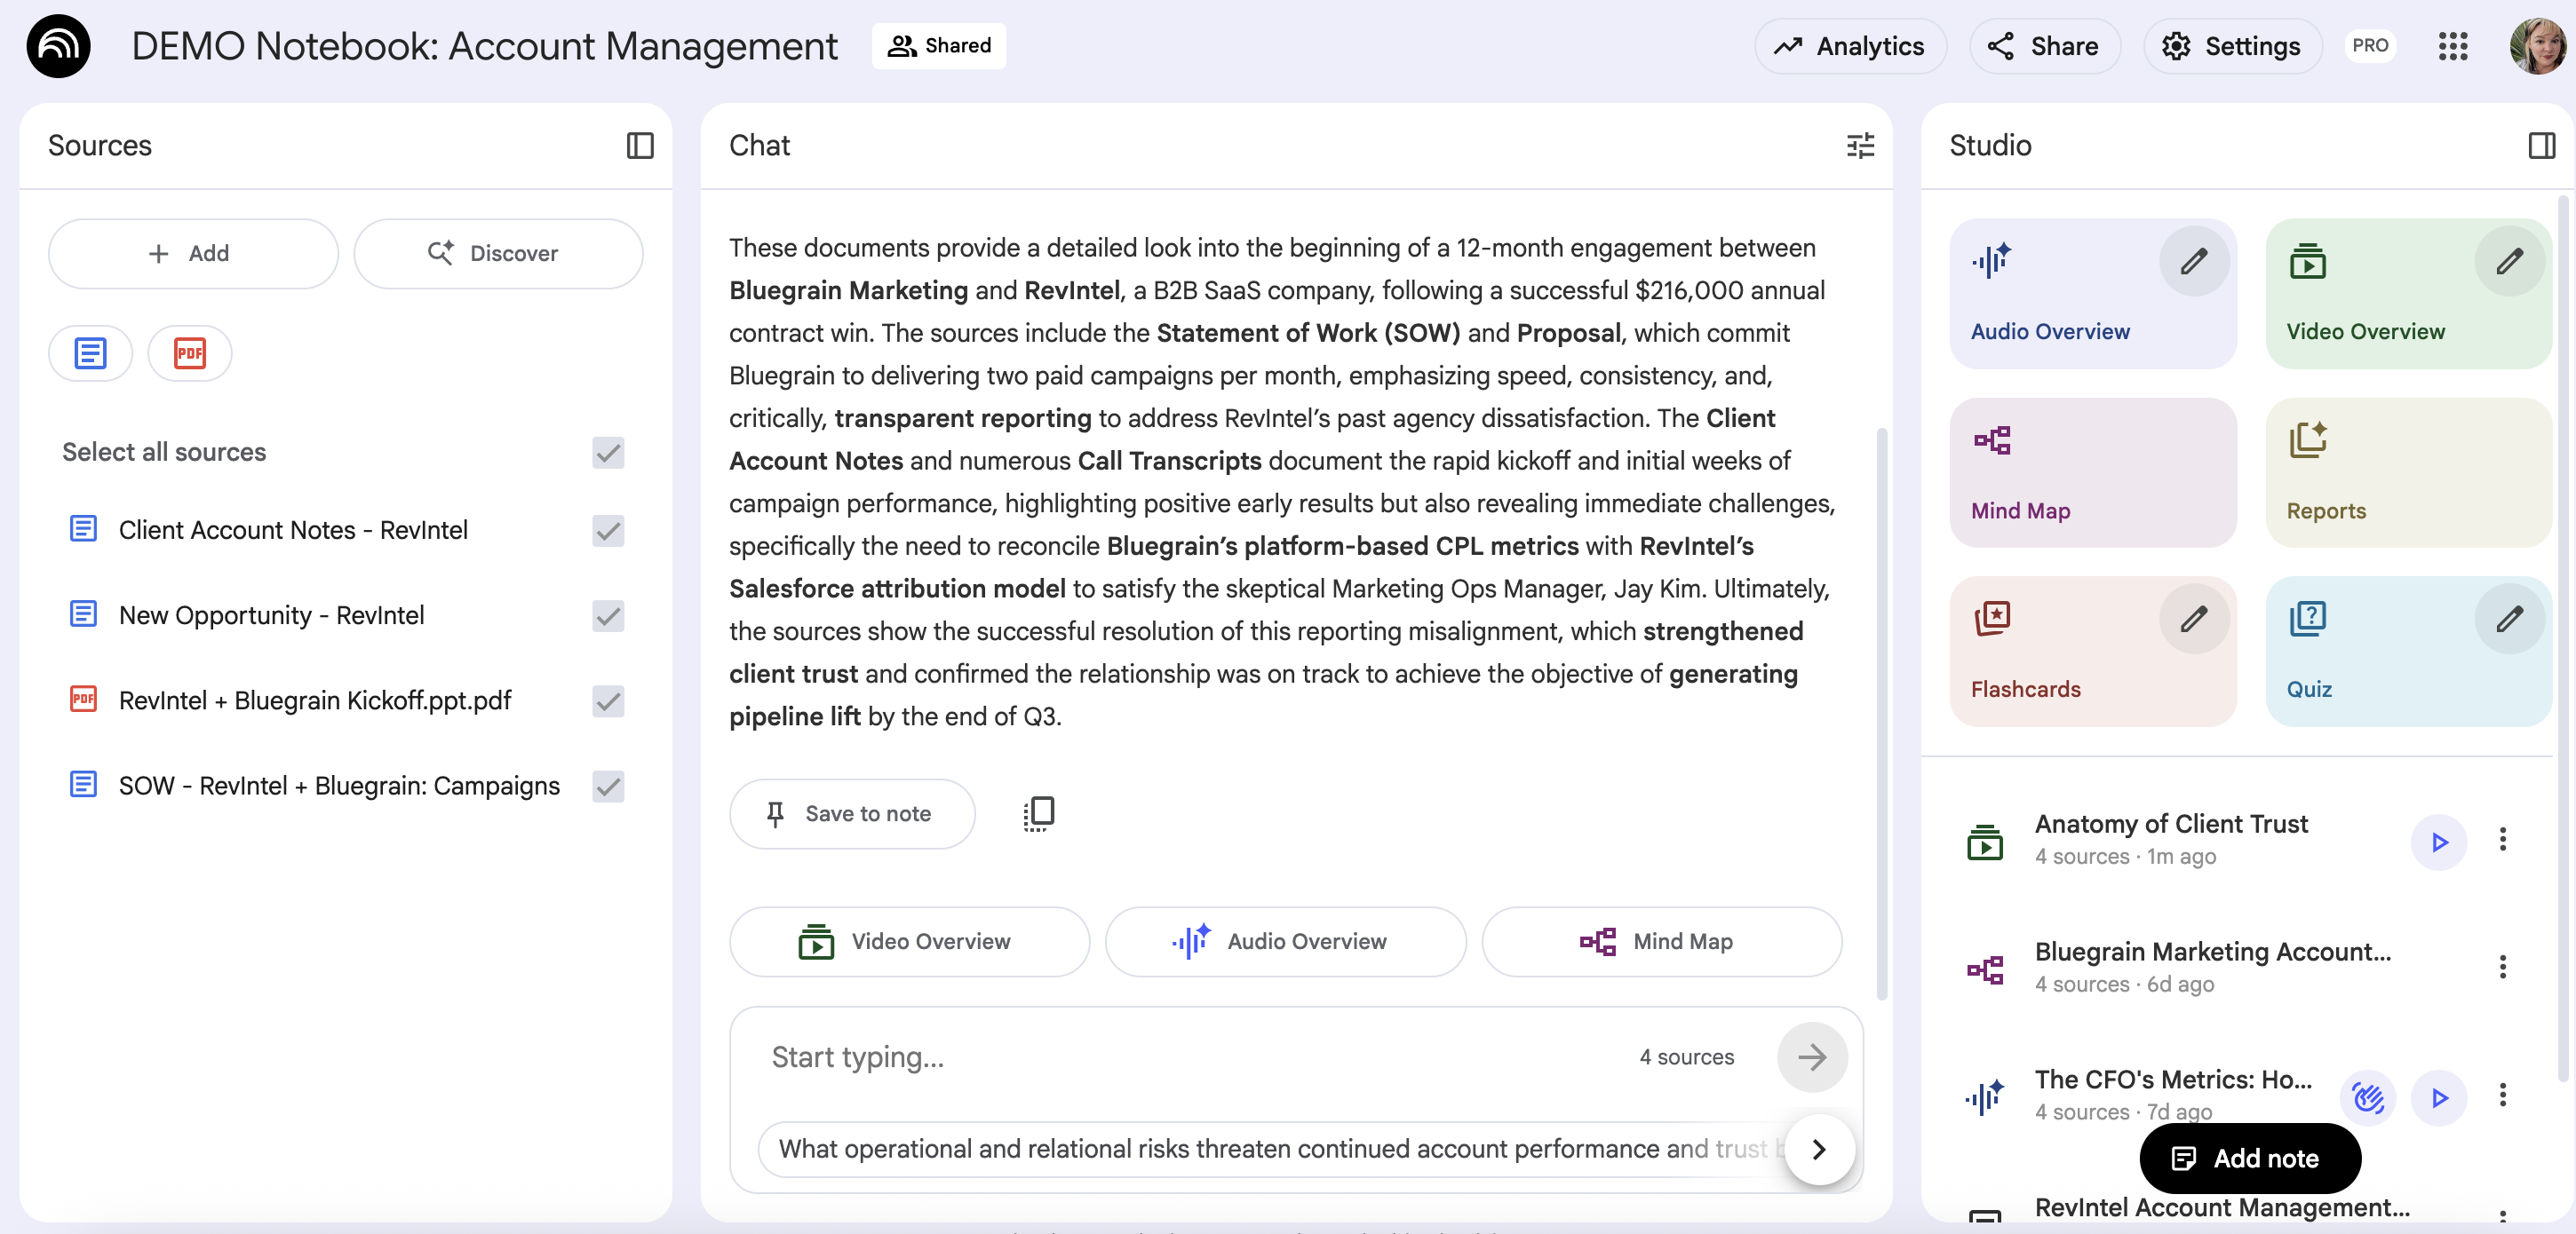Open Google apps grid icon
Viewport: 2576px width, 1234px height.
(2452, 46)
